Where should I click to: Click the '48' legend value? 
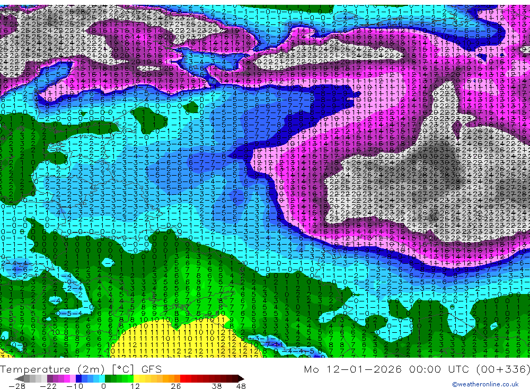pos(241,386)
